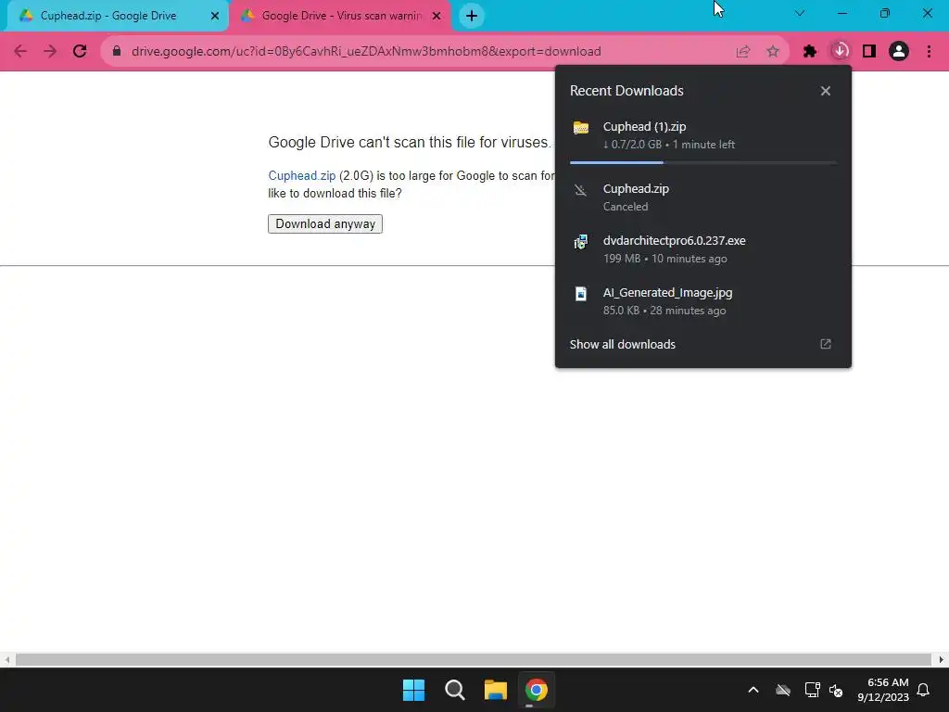Open the clock and date flyout
Viewport: 949px width, 712px height.
coord(883,690)
